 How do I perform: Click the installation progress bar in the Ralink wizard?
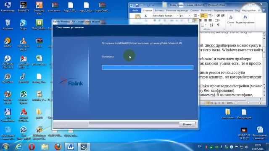(x=148, y=67)
